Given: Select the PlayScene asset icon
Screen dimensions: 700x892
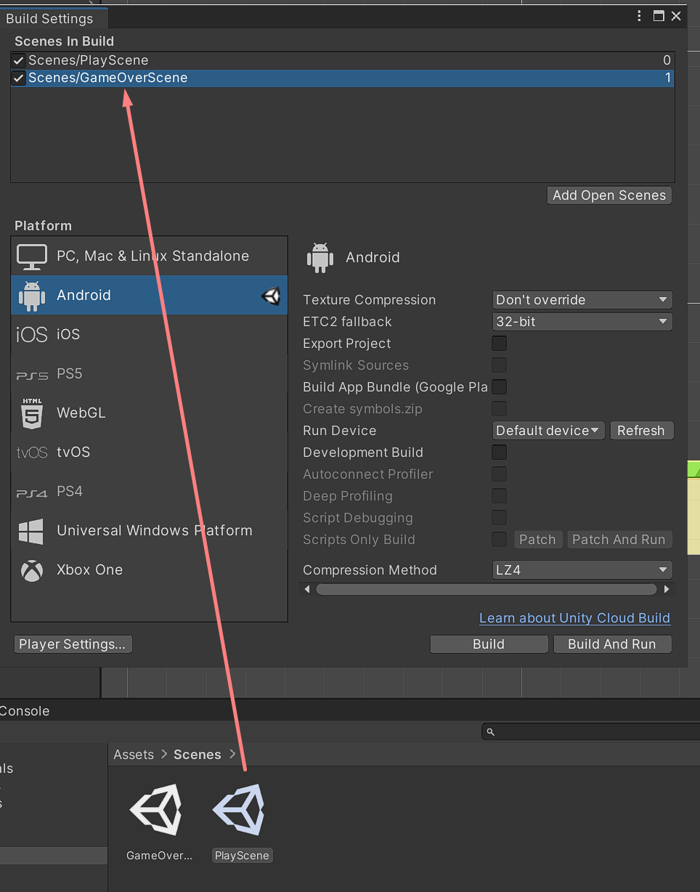Looking at the screenshot, I should click(x=239, y=811).
